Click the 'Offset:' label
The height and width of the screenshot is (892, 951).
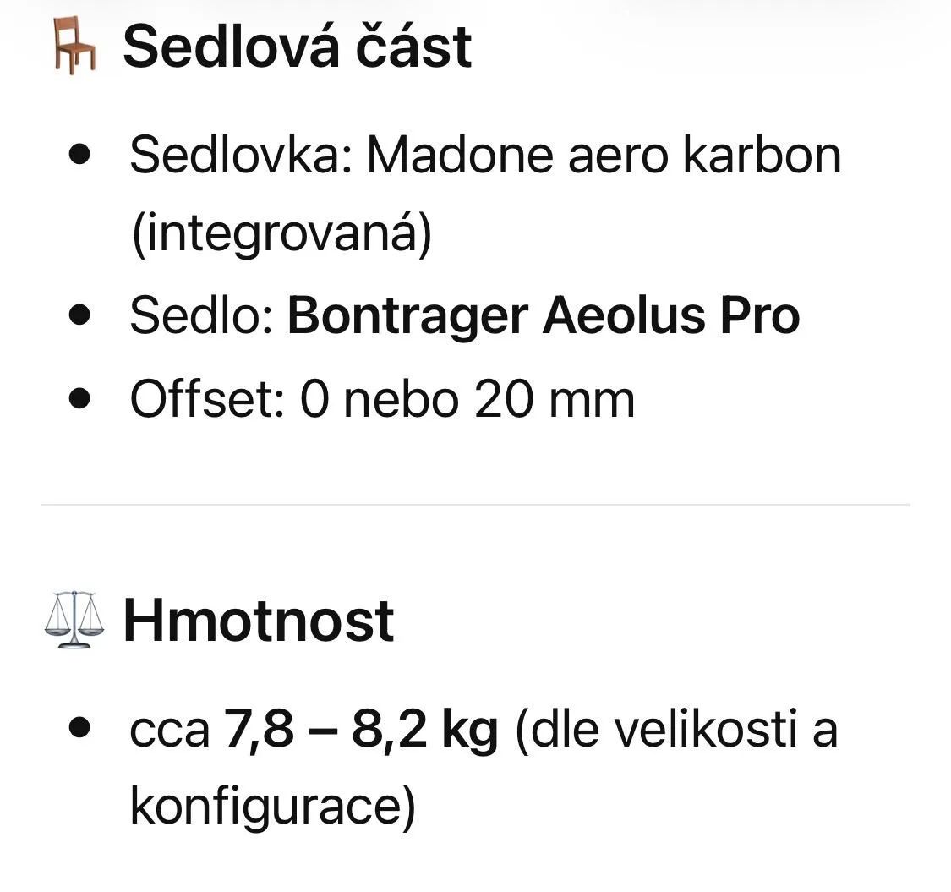[207, 398]
